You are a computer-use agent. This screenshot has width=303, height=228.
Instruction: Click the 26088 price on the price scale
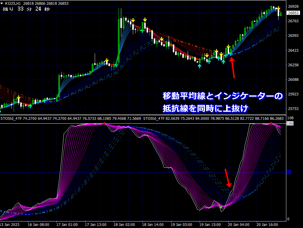[x=293, y=79]
